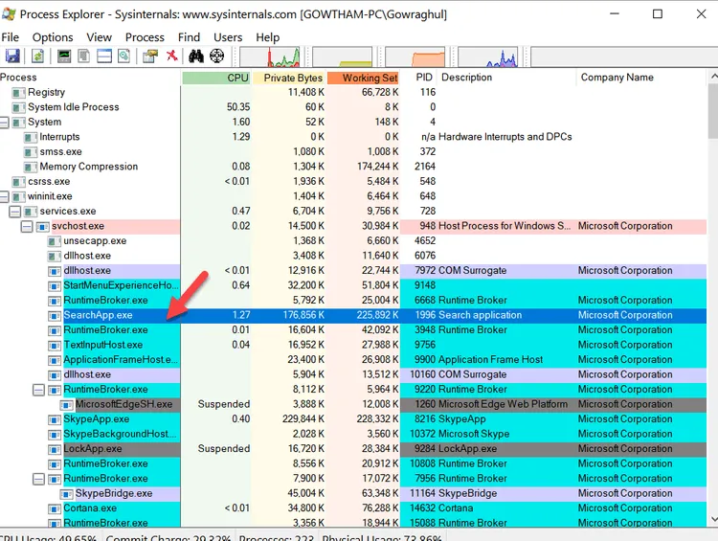Click the Process Explorer title bar icon
Image resolution: width=718 pixels, height=541 pixels.
click(x=9, y=14)
